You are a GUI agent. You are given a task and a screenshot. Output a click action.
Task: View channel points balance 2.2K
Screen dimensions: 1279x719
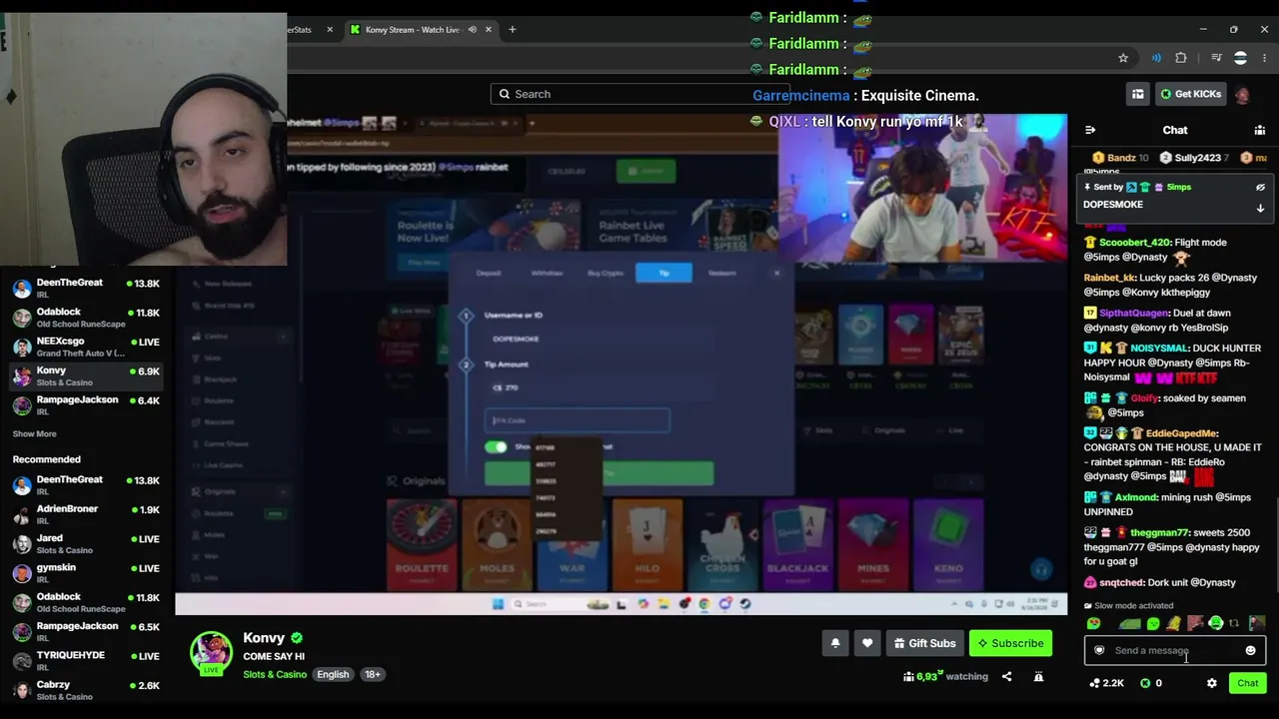(x=1107, y=683)
